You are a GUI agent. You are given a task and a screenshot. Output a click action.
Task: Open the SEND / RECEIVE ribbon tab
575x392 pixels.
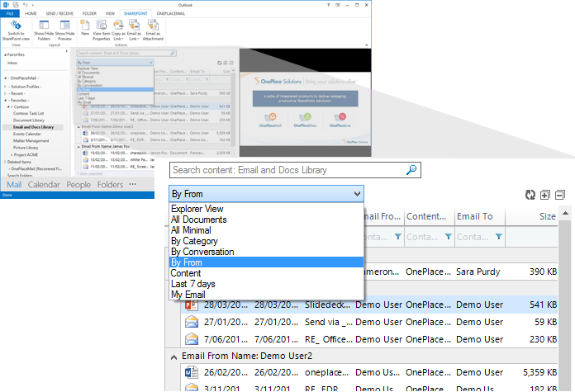(59, 14)
